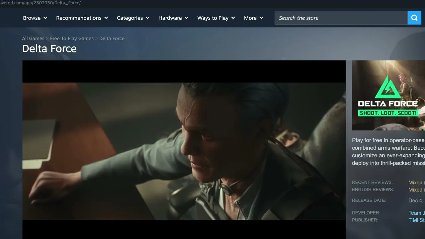Screen dimensions: 425x239
Task: Open the Recommendations menu
Action: 82,18
